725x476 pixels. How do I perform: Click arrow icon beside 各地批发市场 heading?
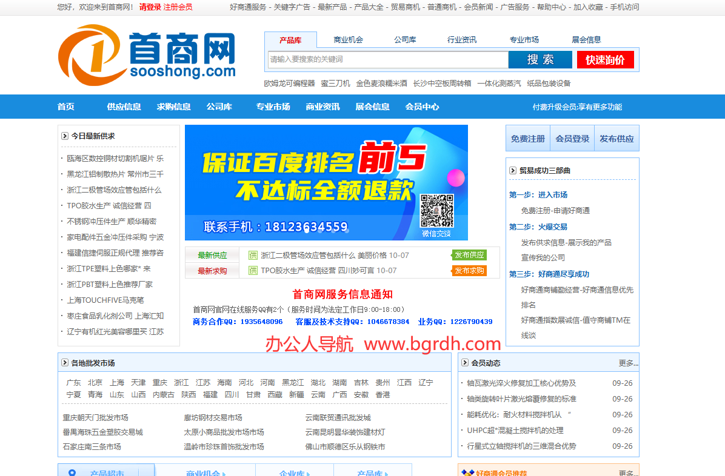tap(65, 363)
